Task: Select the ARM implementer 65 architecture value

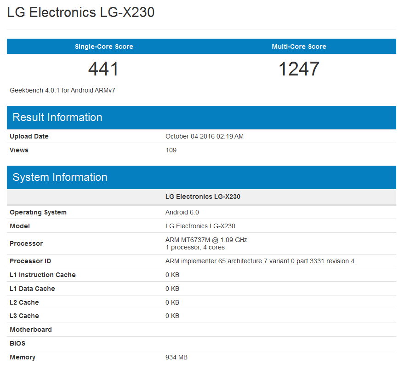Action: tap(260, 261)
